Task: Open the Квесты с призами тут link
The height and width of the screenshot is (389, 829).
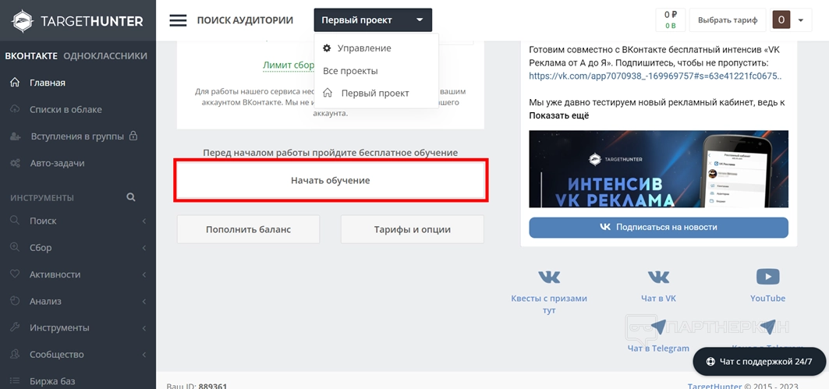Action: [549, 304]
